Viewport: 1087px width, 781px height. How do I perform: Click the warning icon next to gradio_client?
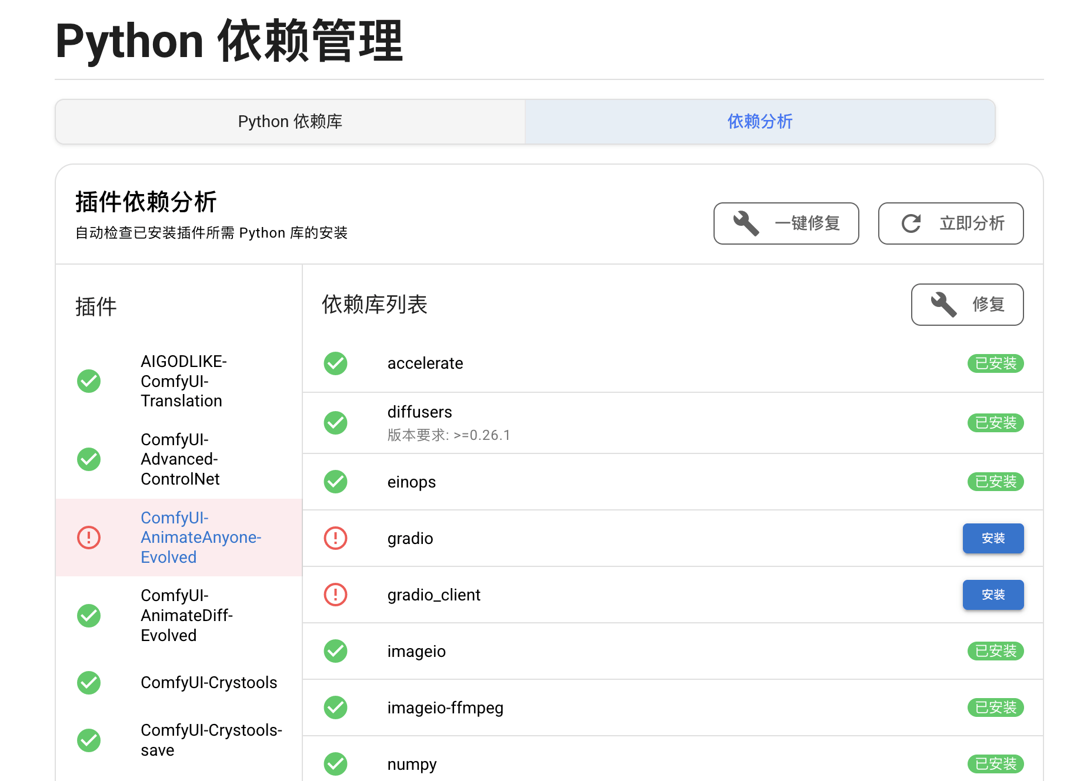click(335, 595)
